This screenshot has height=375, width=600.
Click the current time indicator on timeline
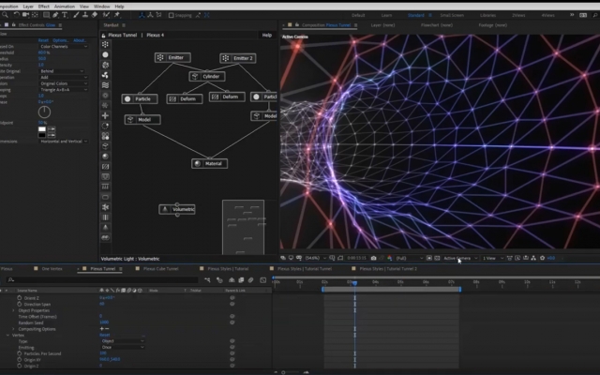[355, 283]
